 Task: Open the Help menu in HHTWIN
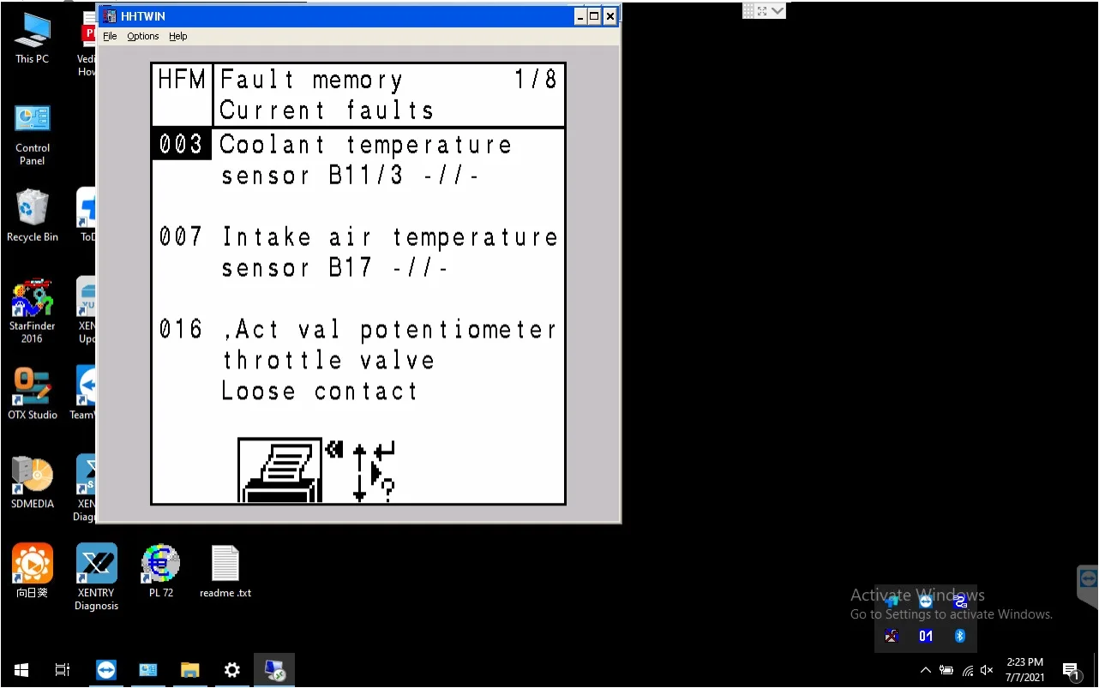[x=177, y=36]
